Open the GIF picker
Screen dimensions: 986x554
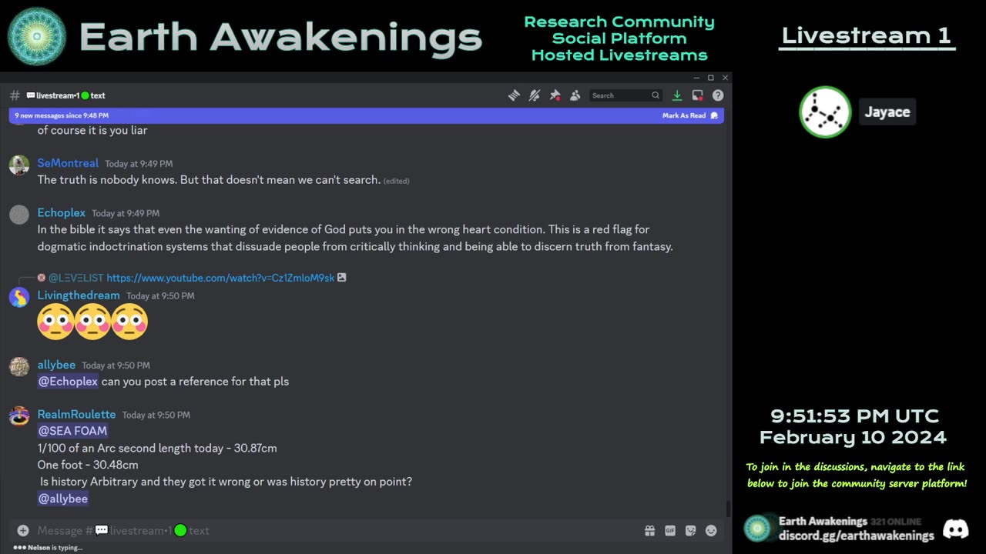click(670, 530)
